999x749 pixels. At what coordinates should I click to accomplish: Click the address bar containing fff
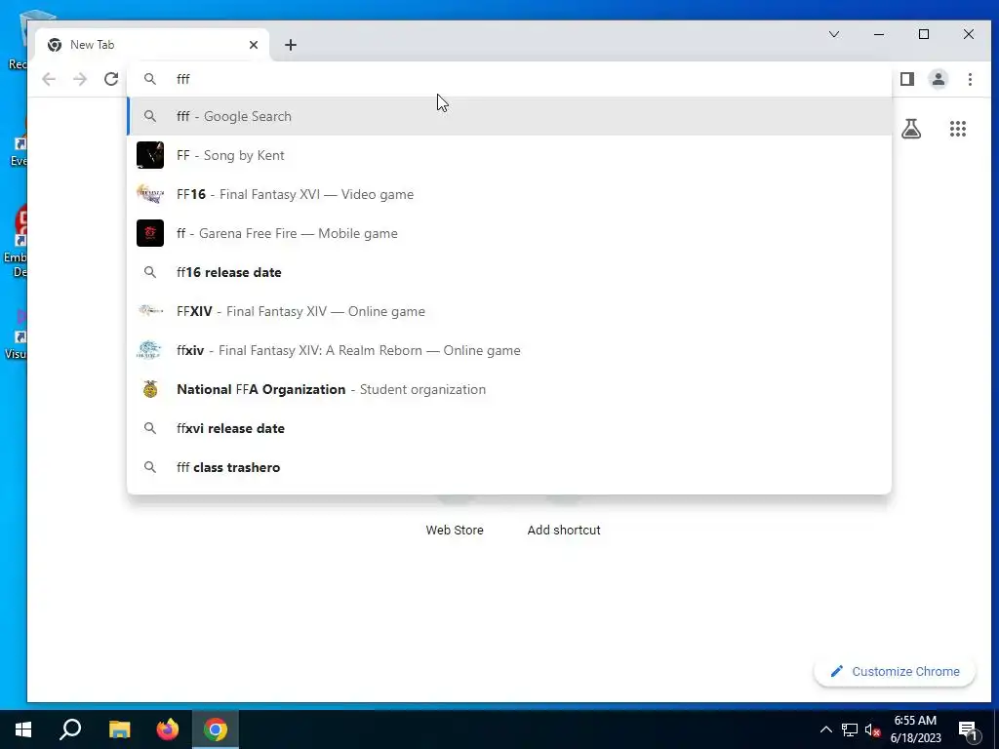pos(509,79)
